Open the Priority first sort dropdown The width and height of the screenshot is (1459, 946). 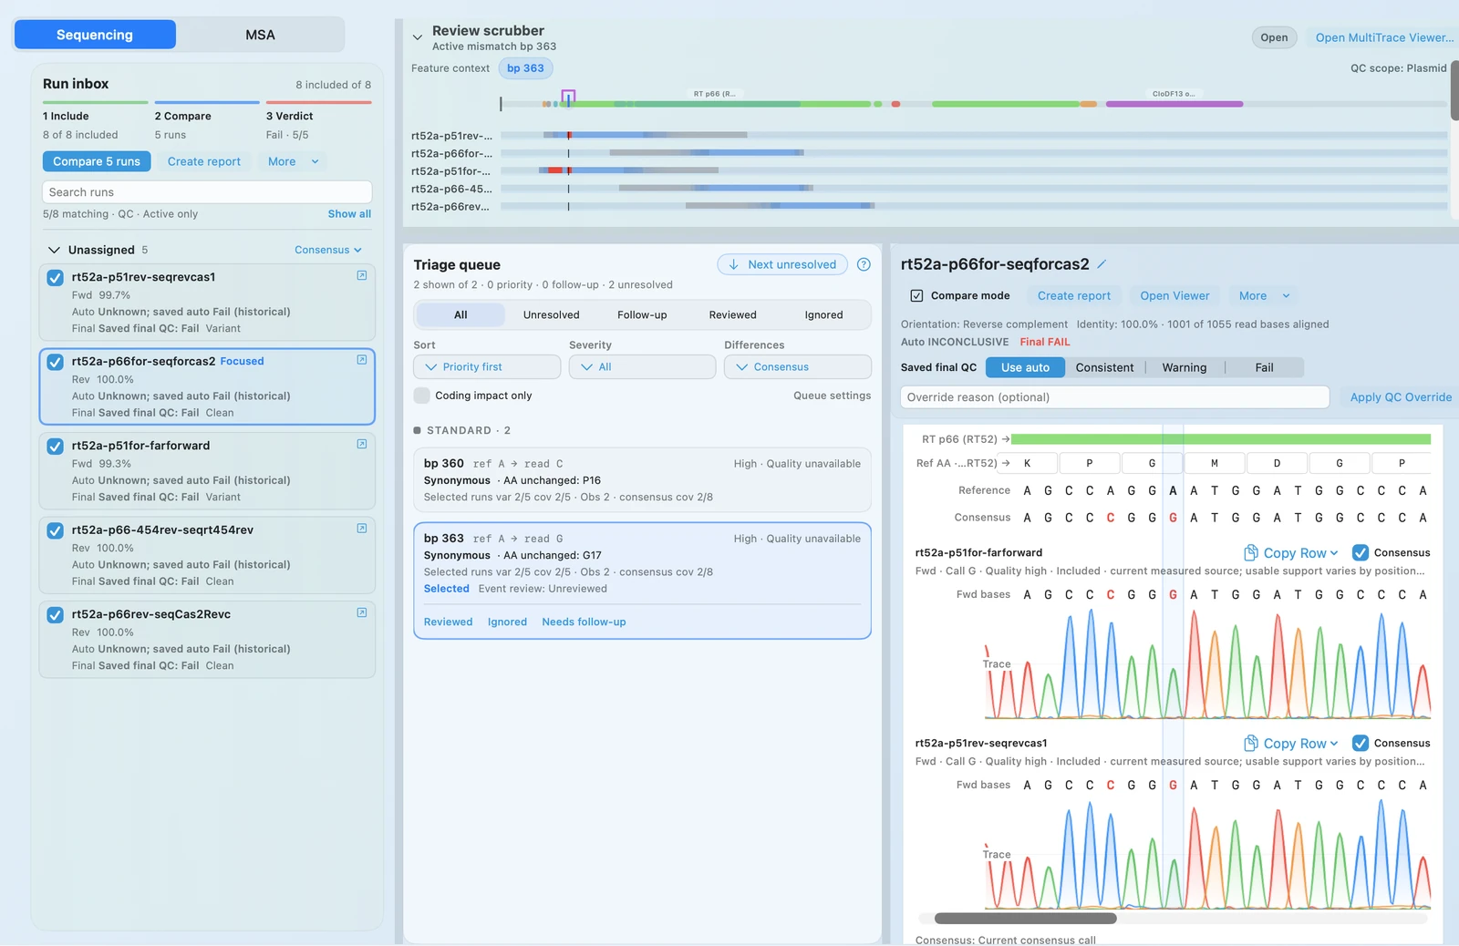487,366
